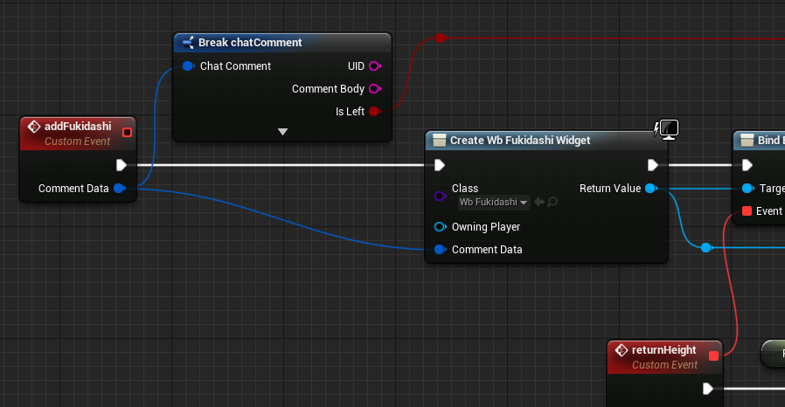Select the addFukidashi node title
Screen dimensions: 785x407
coord(78,127)
